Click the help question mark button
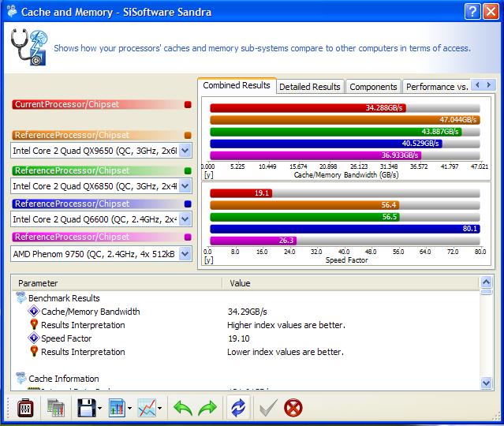504x426 pixels. pyautogui.click(x=472, y=12)
